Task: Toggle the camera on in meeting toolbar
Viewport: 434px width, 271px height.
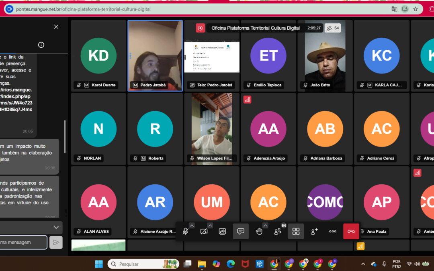Action: point(204,232)
